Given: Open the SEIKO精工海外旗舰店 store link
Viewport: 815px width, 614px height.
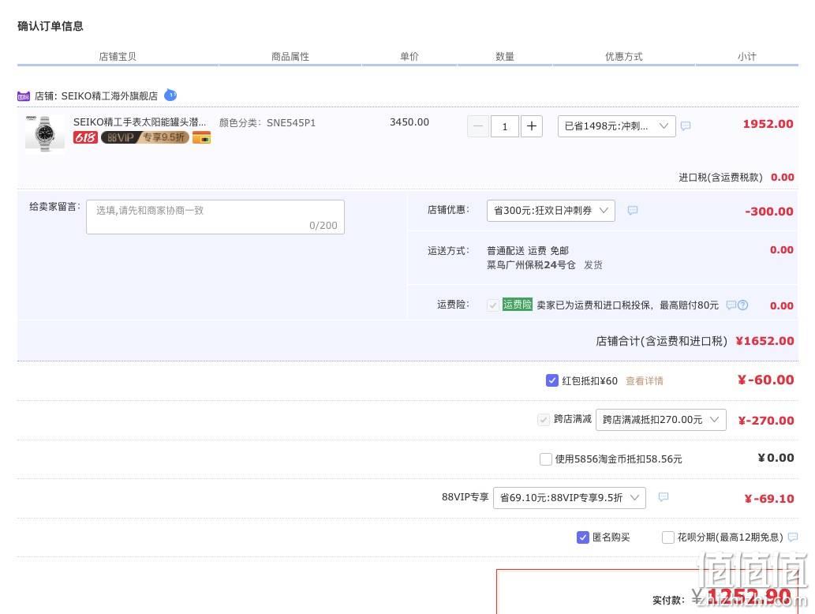Looking at the screenshot, I should pyautogui.click(x=109, y=96).
